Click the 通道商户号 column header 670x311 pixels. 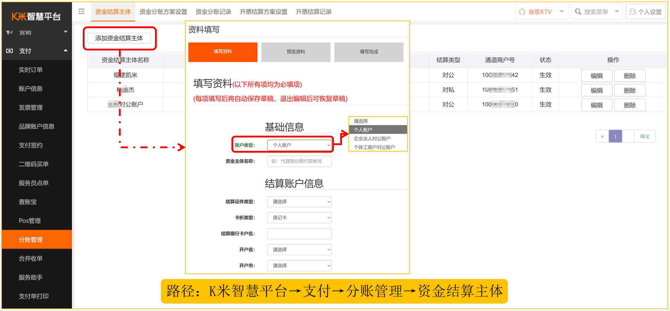[500, 60]
